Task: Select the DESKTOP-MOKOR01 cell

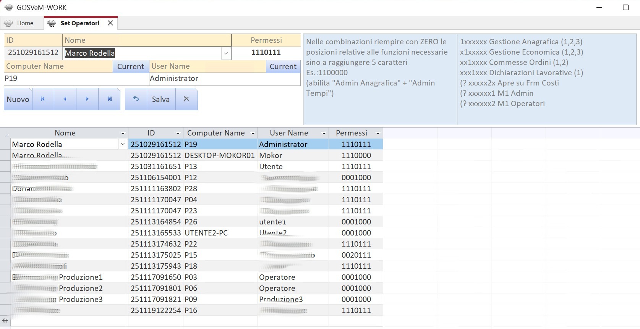Action: tap(220, 155)
